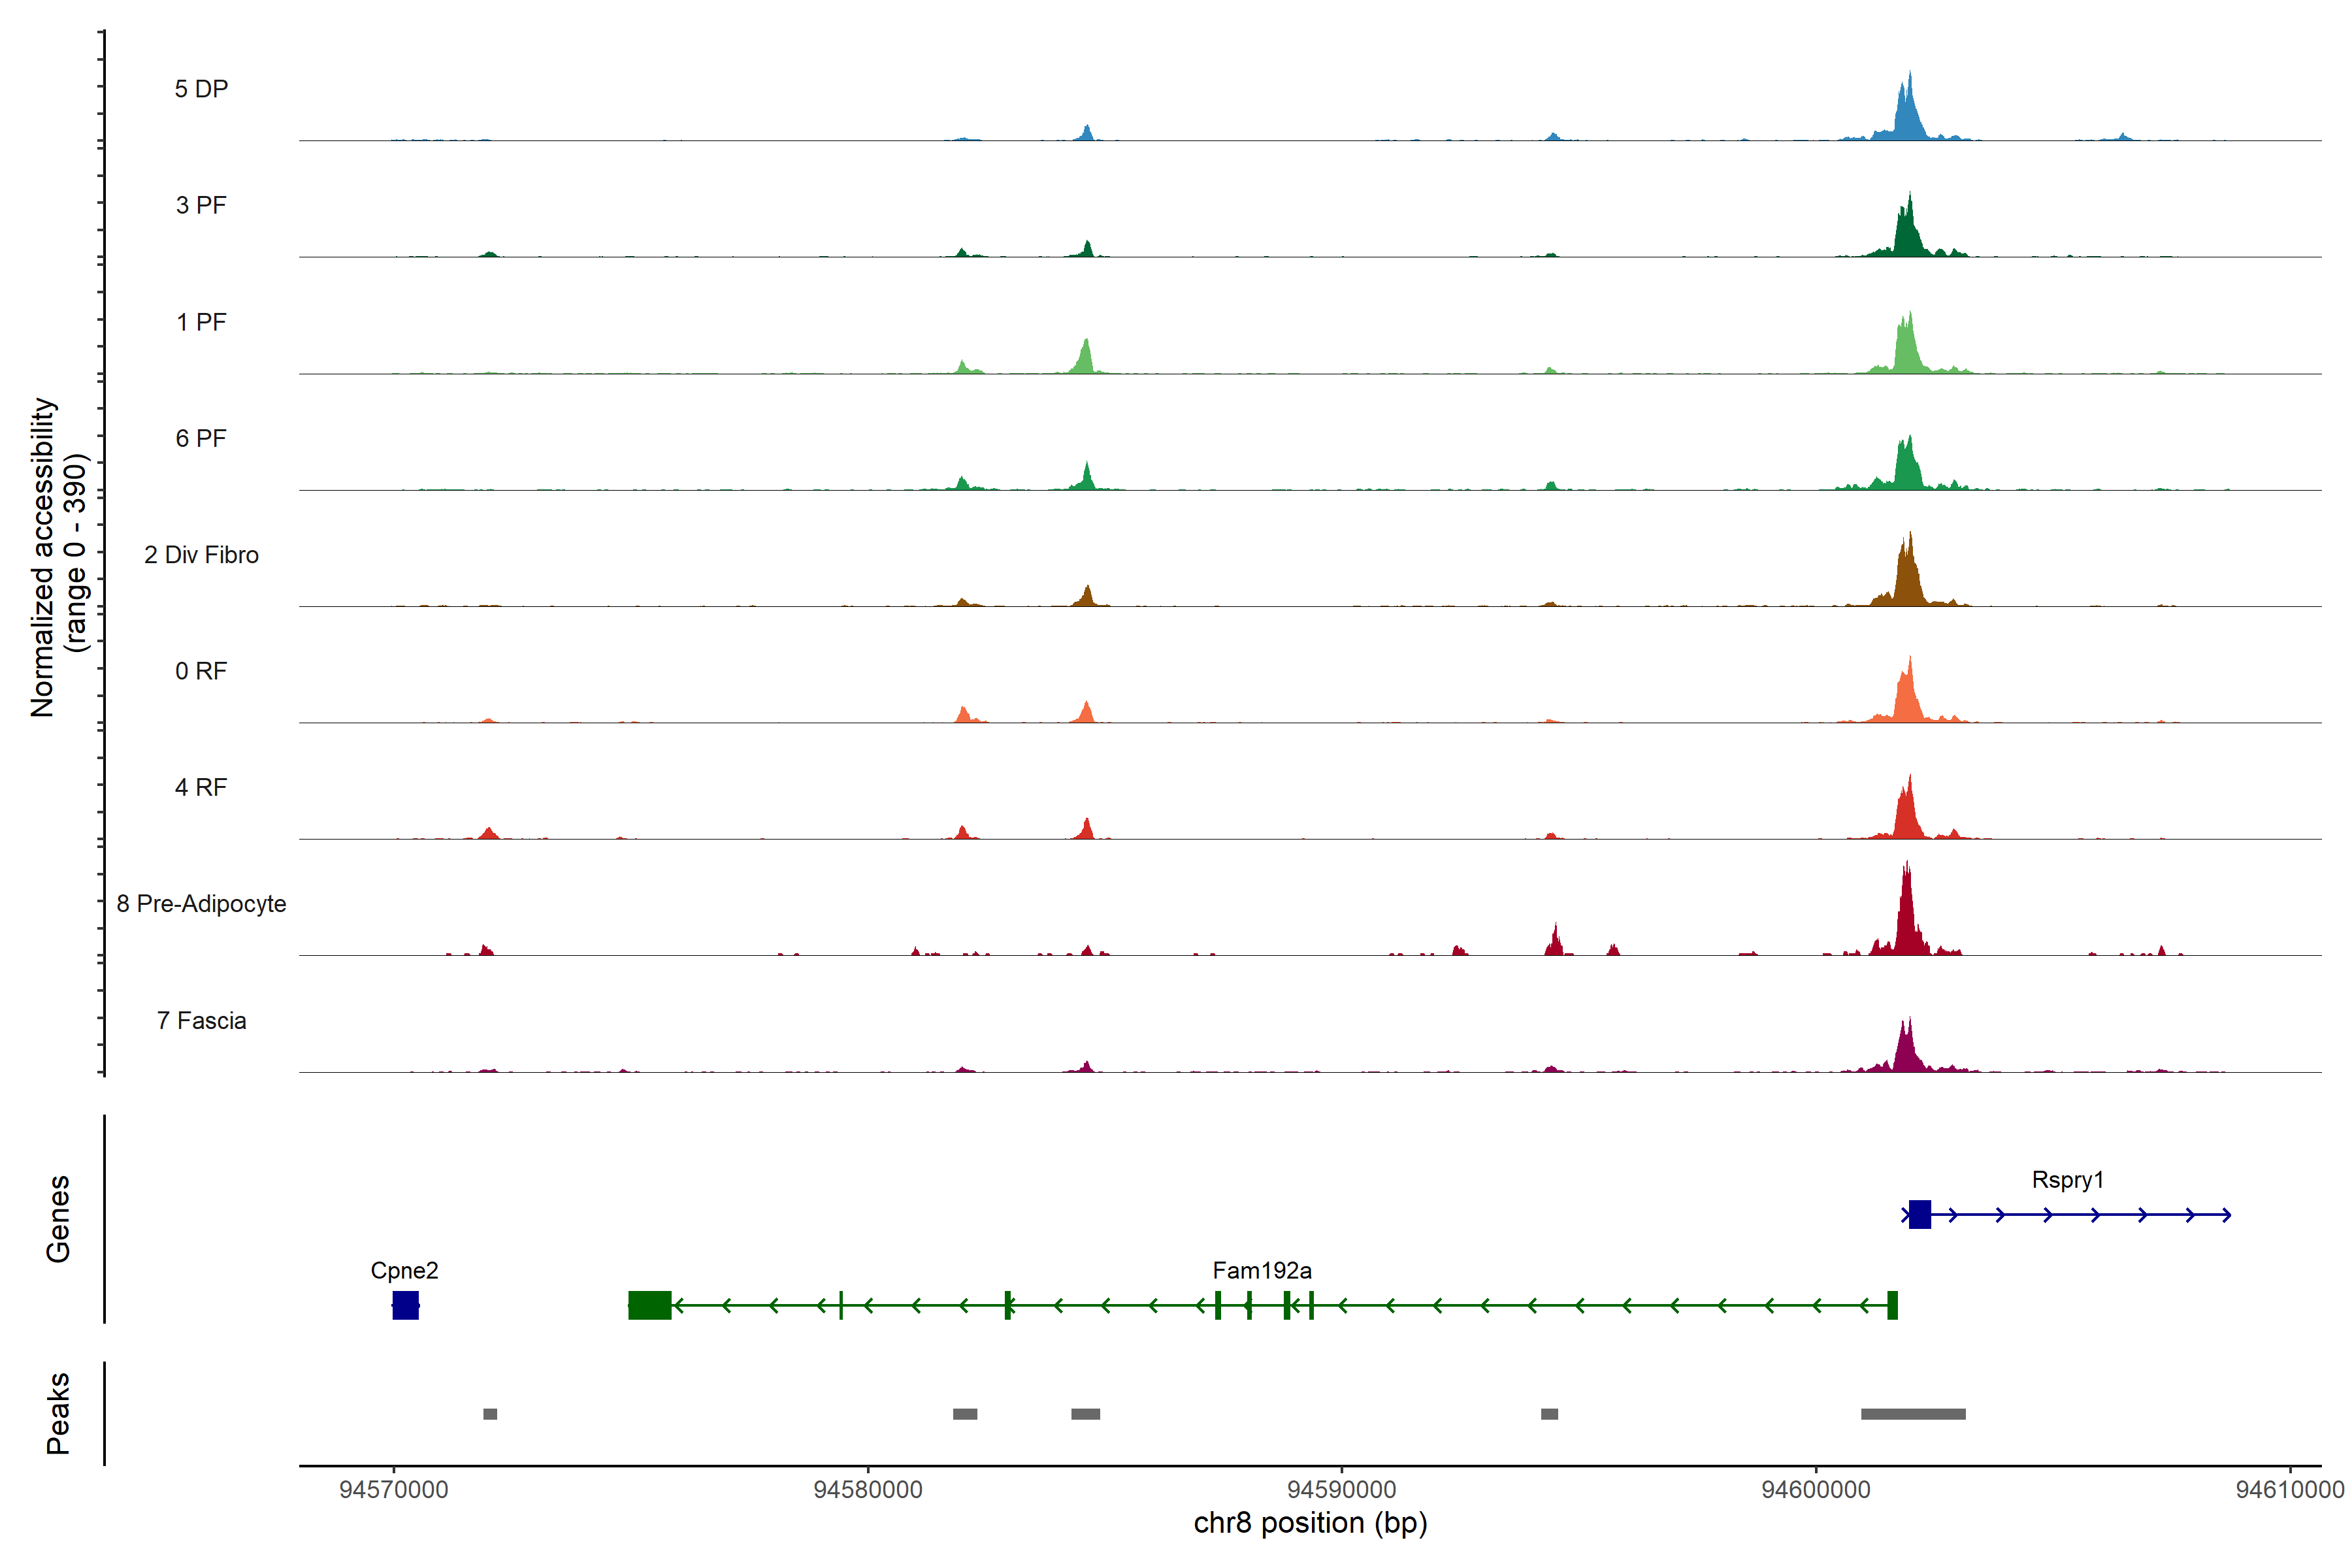Click the 7 Fascia track label
Viewport: 2352px width, 1568px height.
click(201, 1020)
